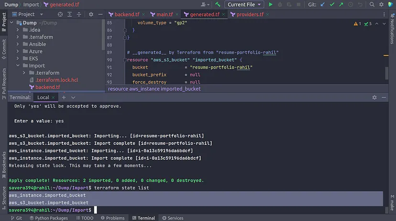Screen dimensions: 396x221
Task: Close the Local terminal tab
Action: click(53, 98)
